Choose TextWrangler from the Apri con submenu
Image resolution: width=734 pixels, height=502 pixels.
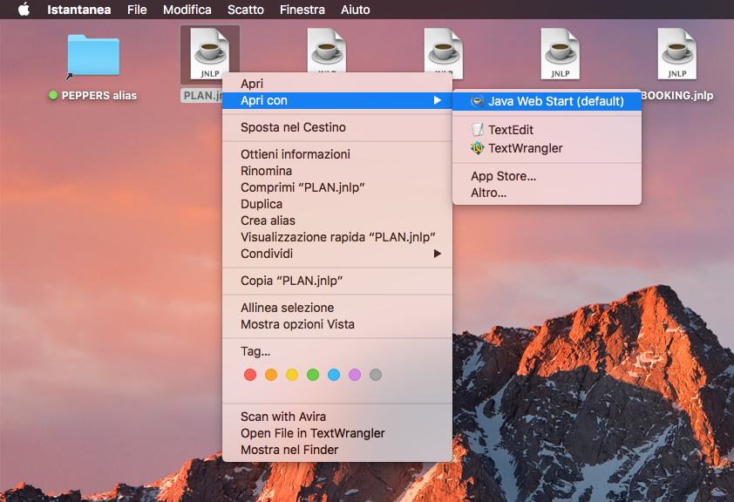[547, 148]
